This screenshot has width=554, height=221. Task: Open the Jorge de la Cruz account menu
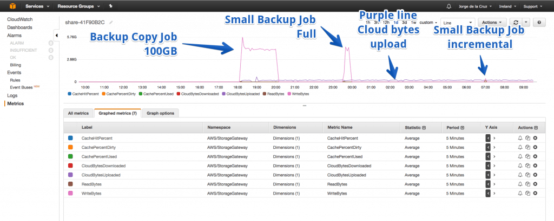(476, 6)
